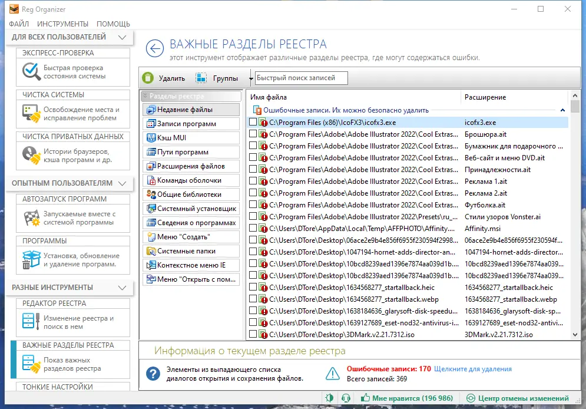Collapse the Ошибочные записи group
The image size is (586, 409).
(x=562, y=110)
